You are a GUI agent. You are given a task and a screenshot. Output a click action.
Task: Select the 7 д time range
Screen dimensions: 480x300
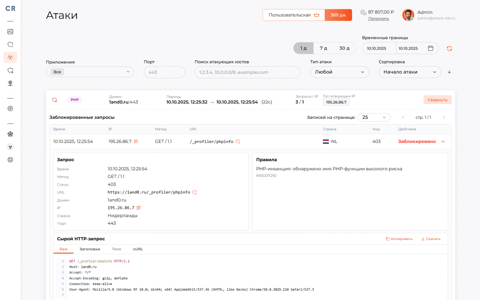pos(323,48)
